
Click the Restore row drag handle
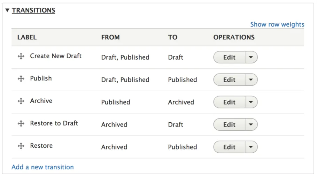[x=21, y=146]
